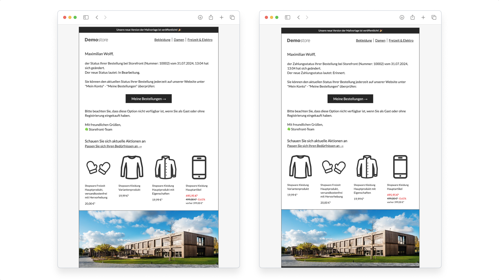Open new tab in right browser window
499x280 pixels.
click(423, 17)
